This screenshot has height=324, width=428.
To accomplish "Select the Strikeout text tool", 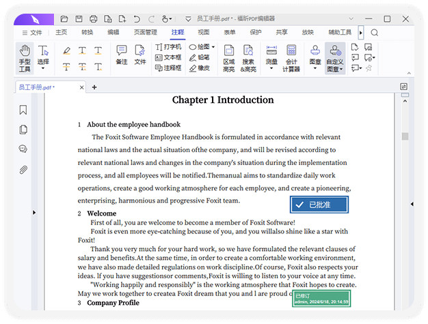I will pos(66,67).
